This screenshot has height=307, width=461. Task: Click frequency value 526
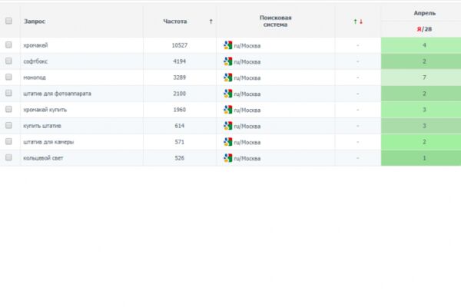[179, 158]
